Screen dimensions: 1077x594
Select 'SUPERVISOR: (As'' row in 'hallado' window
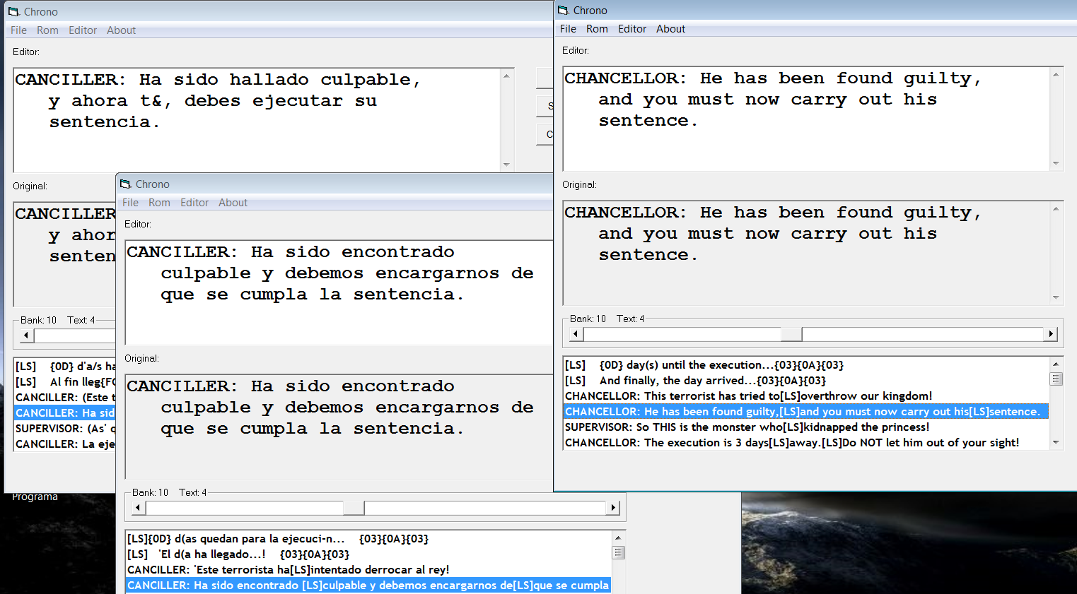[x=65, y=429]
